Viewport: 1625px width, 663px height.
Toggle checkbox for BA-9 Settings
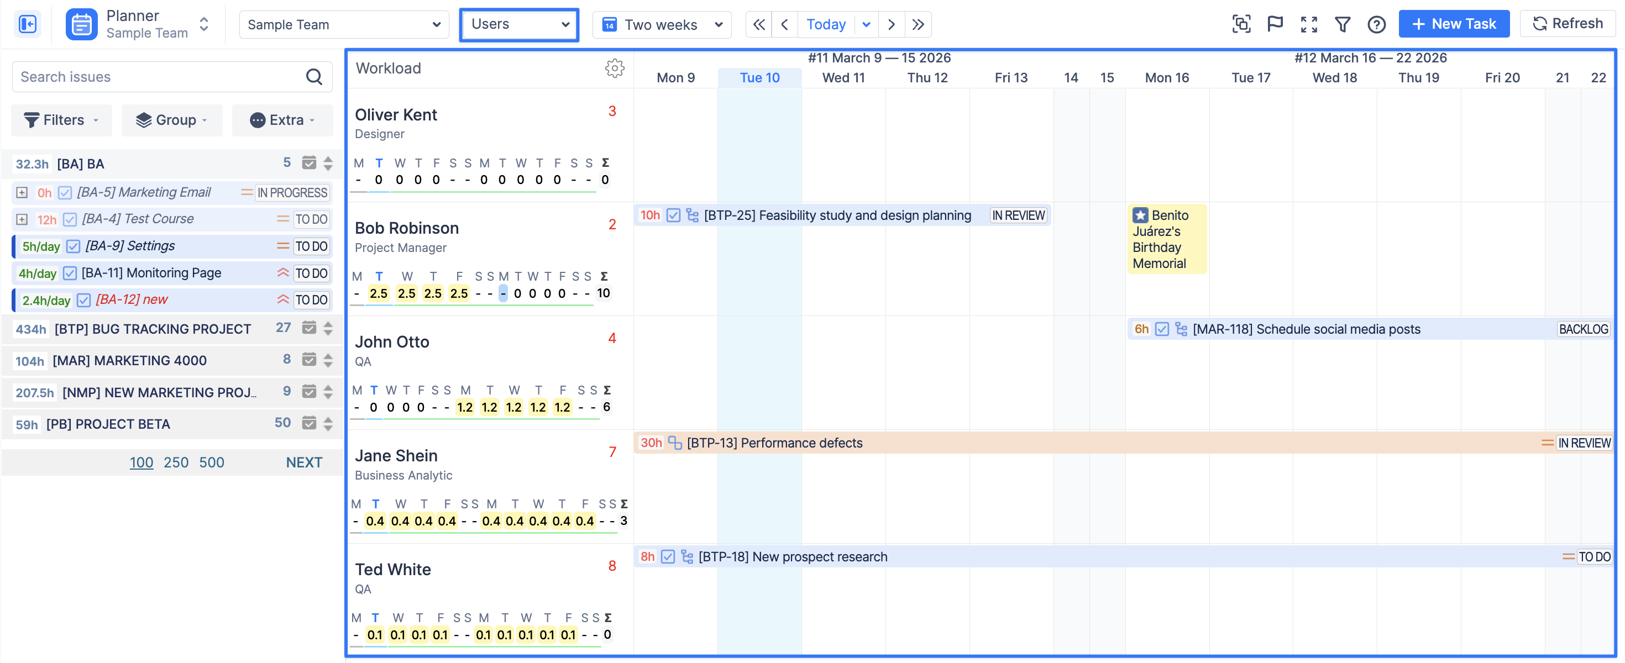pos(74,246)
